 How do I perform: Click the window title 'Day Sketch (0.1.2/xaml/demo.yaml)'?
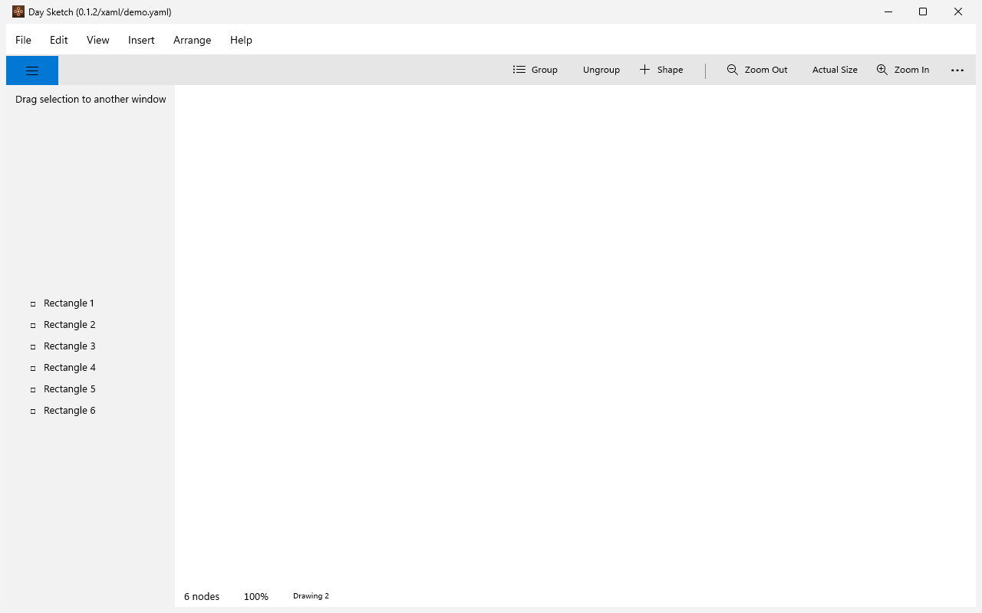pos(100,12)
